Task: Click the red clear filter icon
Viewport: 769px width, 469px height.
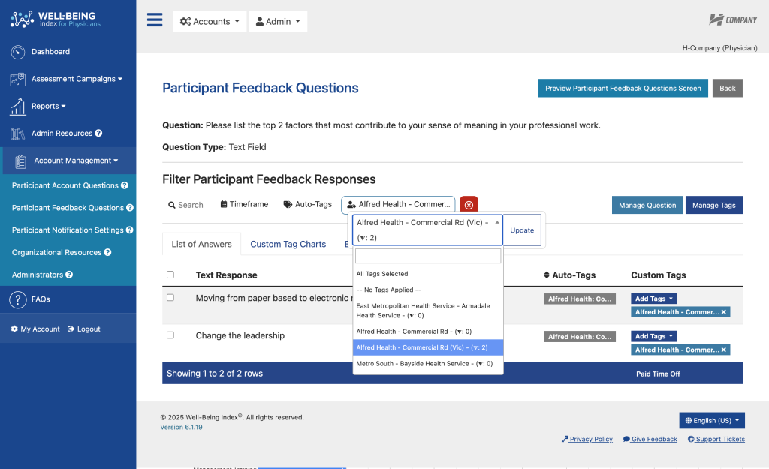Action: click(469, 205)
